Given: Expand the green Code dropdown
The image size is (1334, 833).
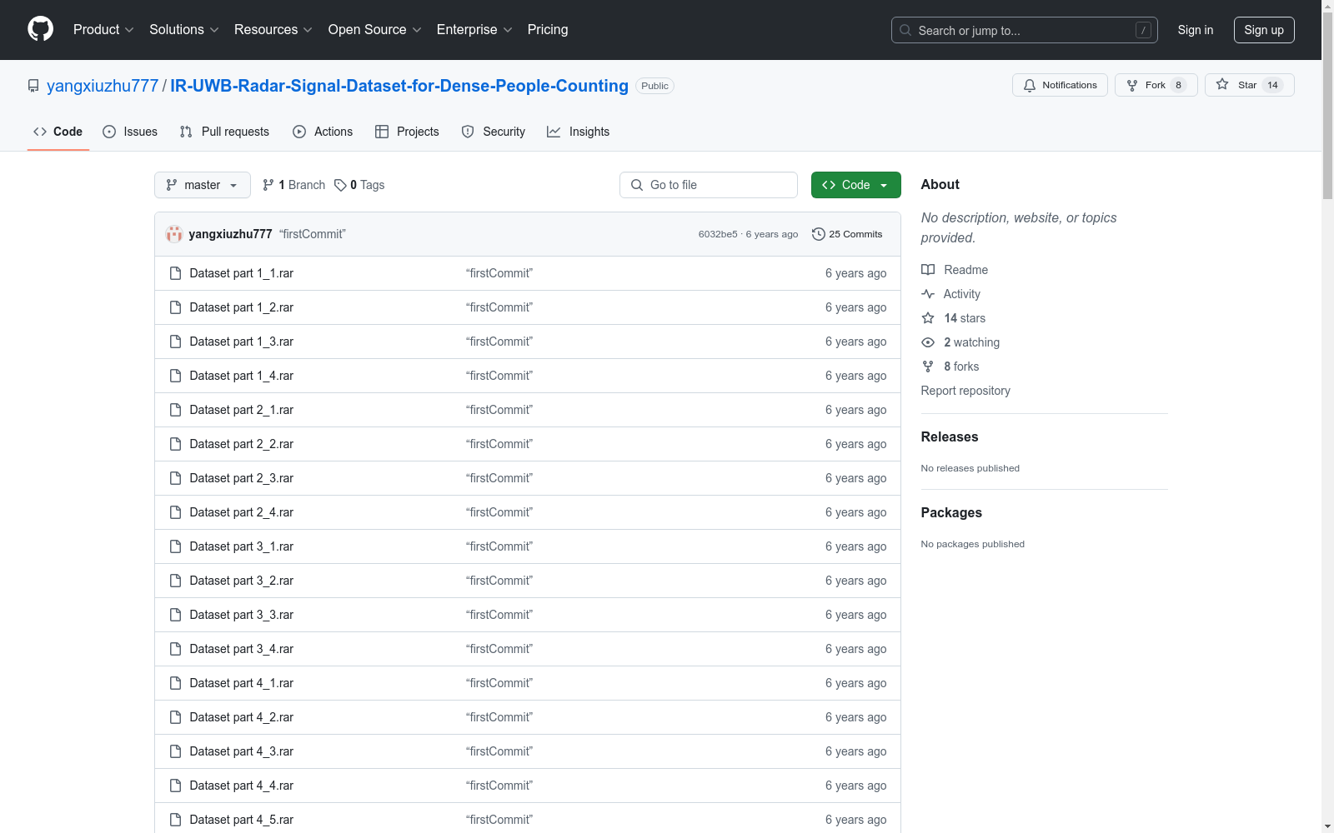Looking at the screenshot, I should click(856, 185).
